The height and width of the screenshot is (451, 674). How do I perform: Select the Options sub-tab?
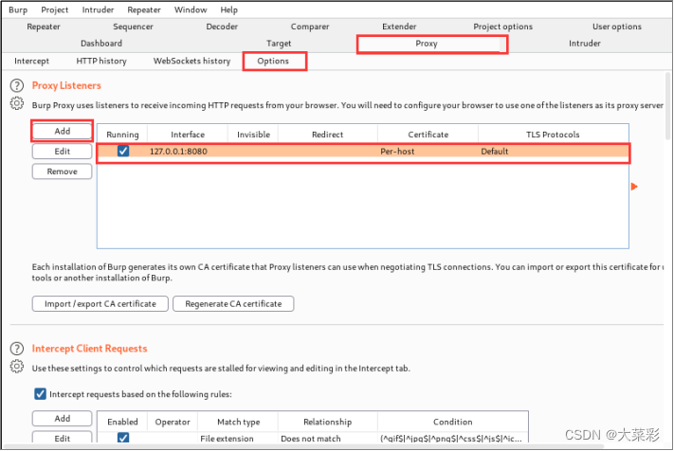[274, 61]
